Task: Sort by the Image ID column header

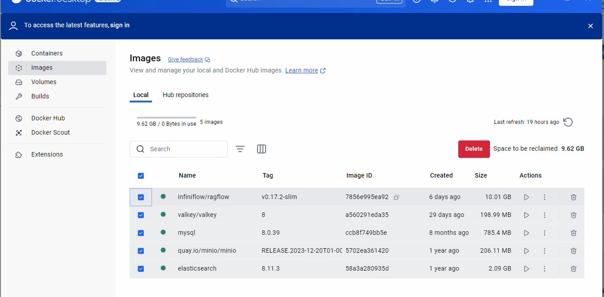Action: (359, 175)
